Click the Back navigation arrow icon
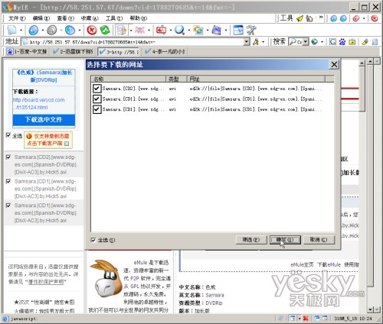 tap(34, 31)
